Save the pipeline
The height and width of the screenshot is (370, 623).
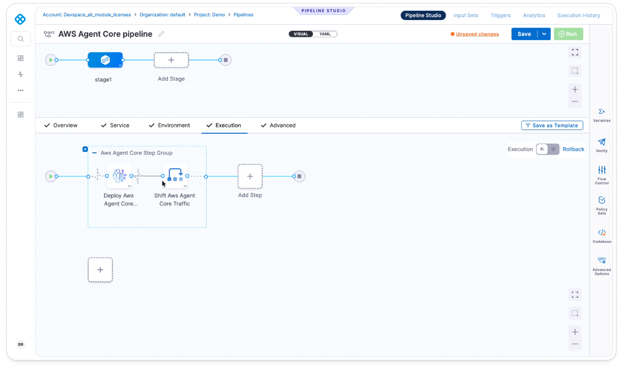(x=524, y=34)
